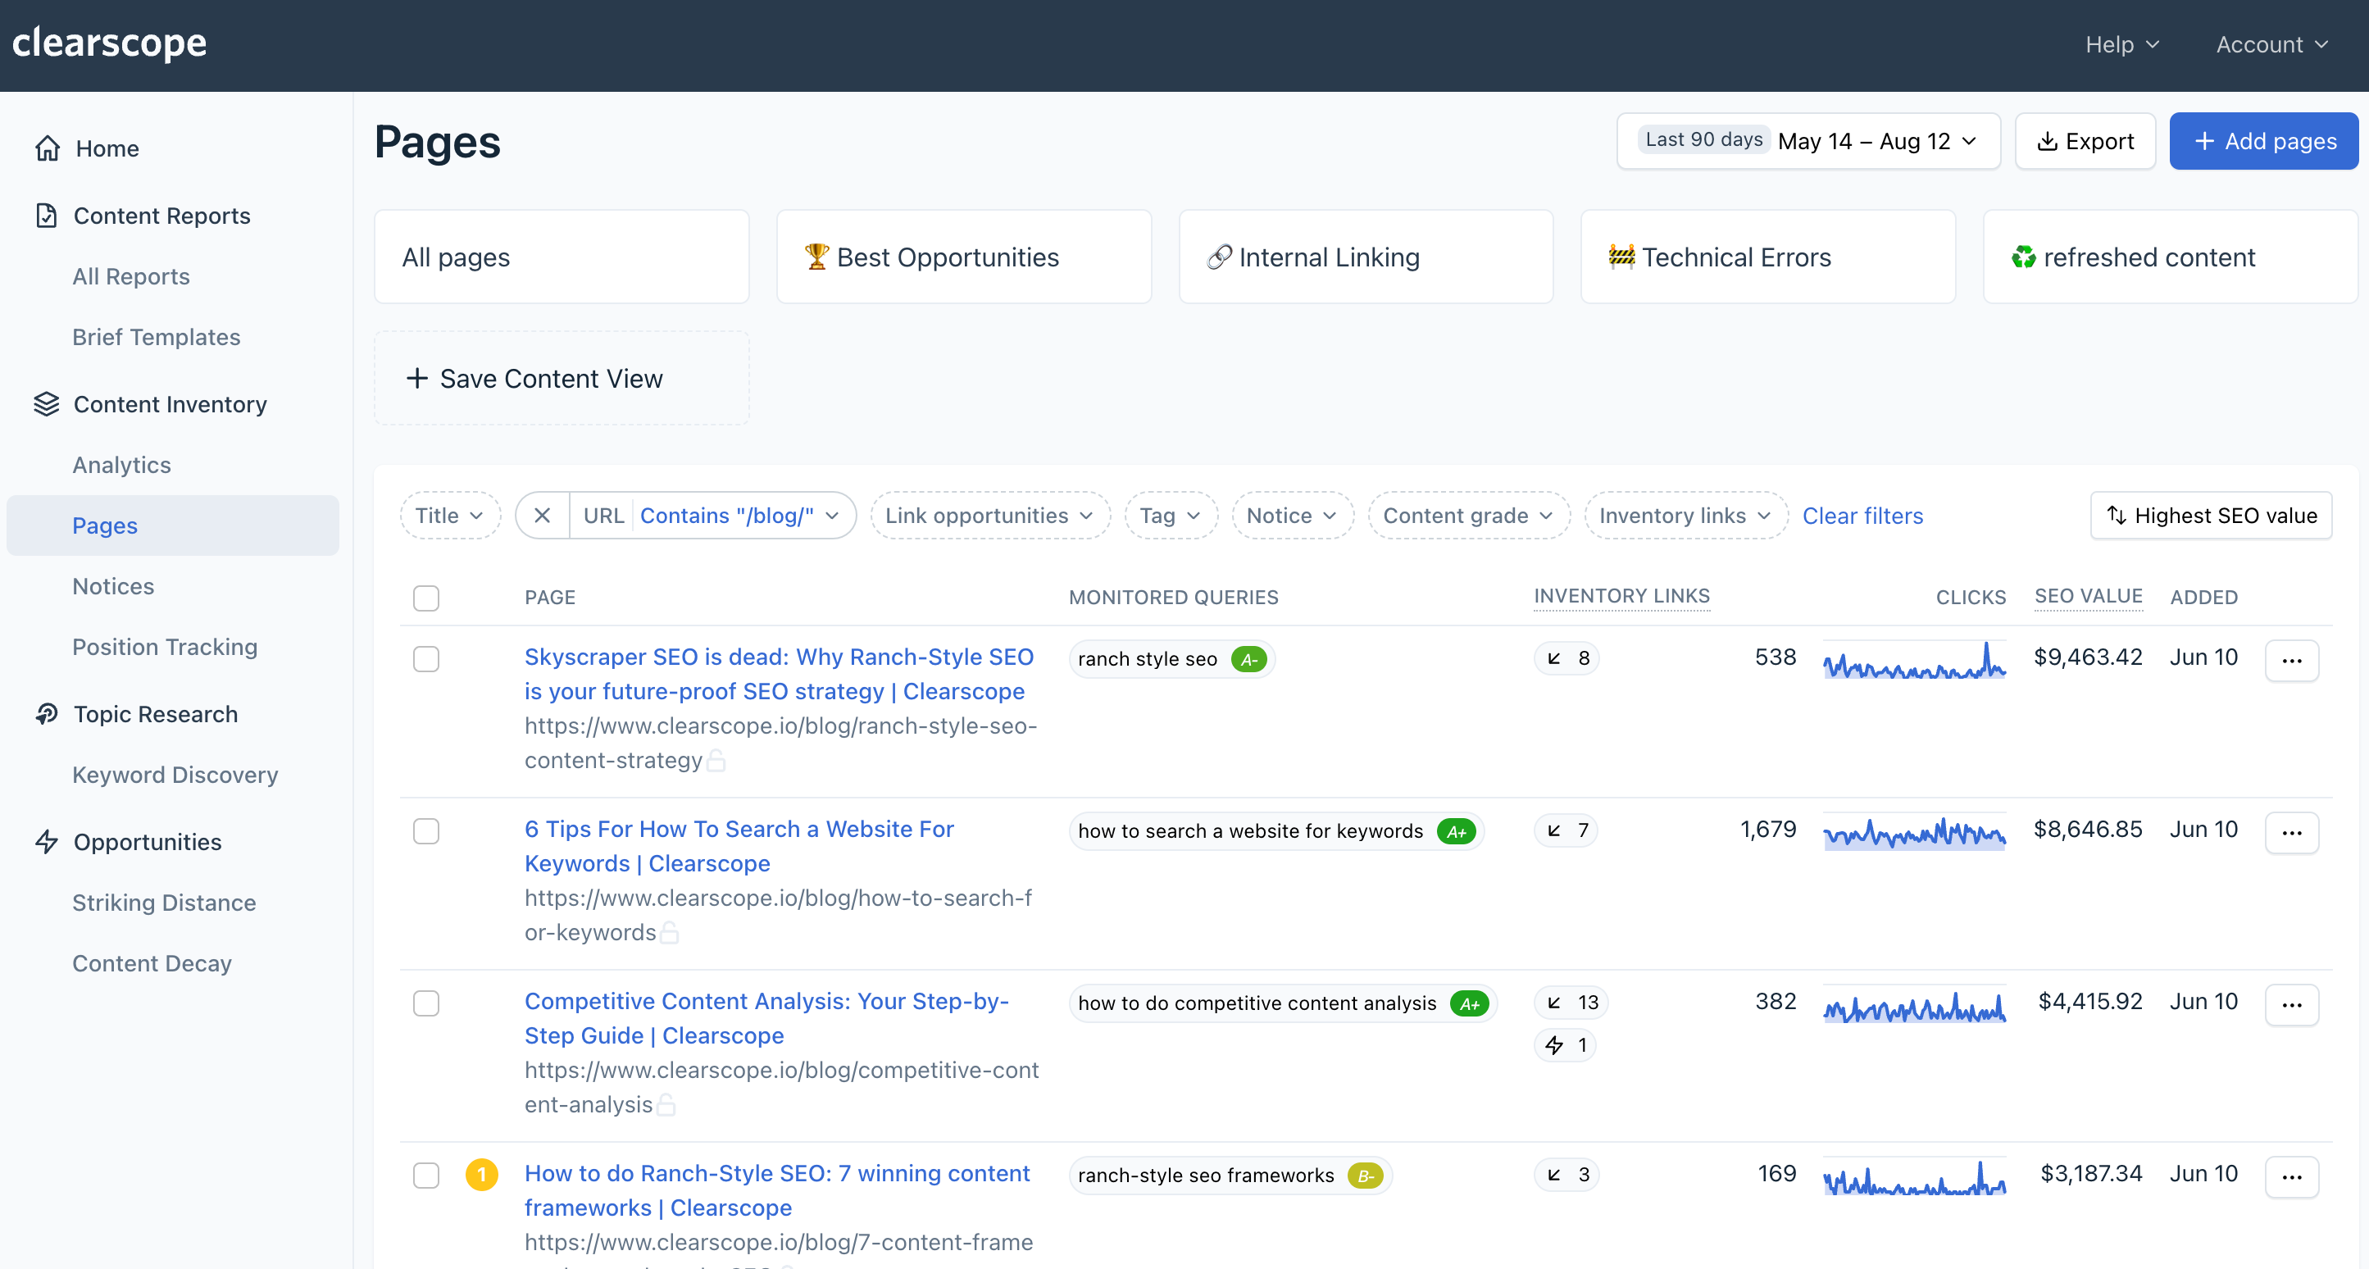Open three-dots menu for Skyscraper SEO row
The width and height of the screenshot is (2369, 1269).
(x=2291, y=660)
